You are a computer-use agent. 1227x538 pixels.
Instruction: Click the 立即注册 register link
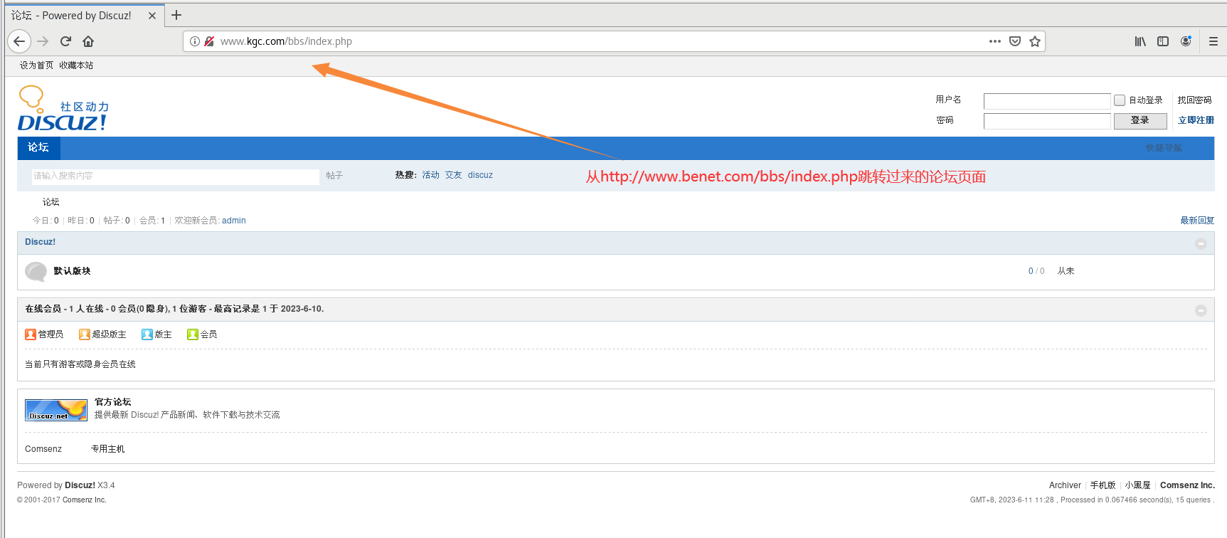[1196, 120]
